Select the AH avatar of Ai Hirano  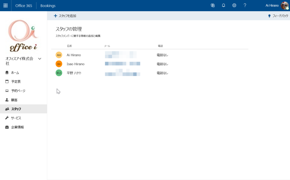[59, 55]
